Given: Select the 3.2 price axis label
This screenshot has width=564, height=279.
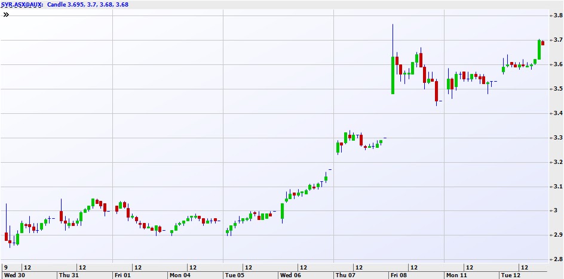Looking at the screenshot, I should [x=559, y=162].
